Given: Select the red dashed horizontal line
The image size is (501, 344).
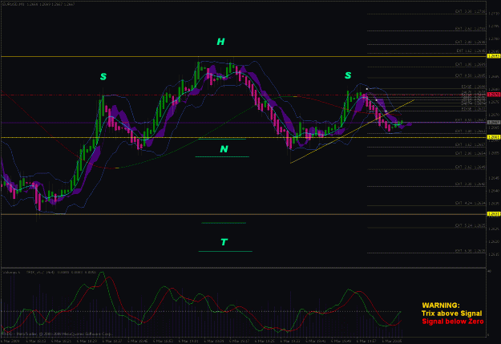Looking at the screenshot, I should 244,95.
